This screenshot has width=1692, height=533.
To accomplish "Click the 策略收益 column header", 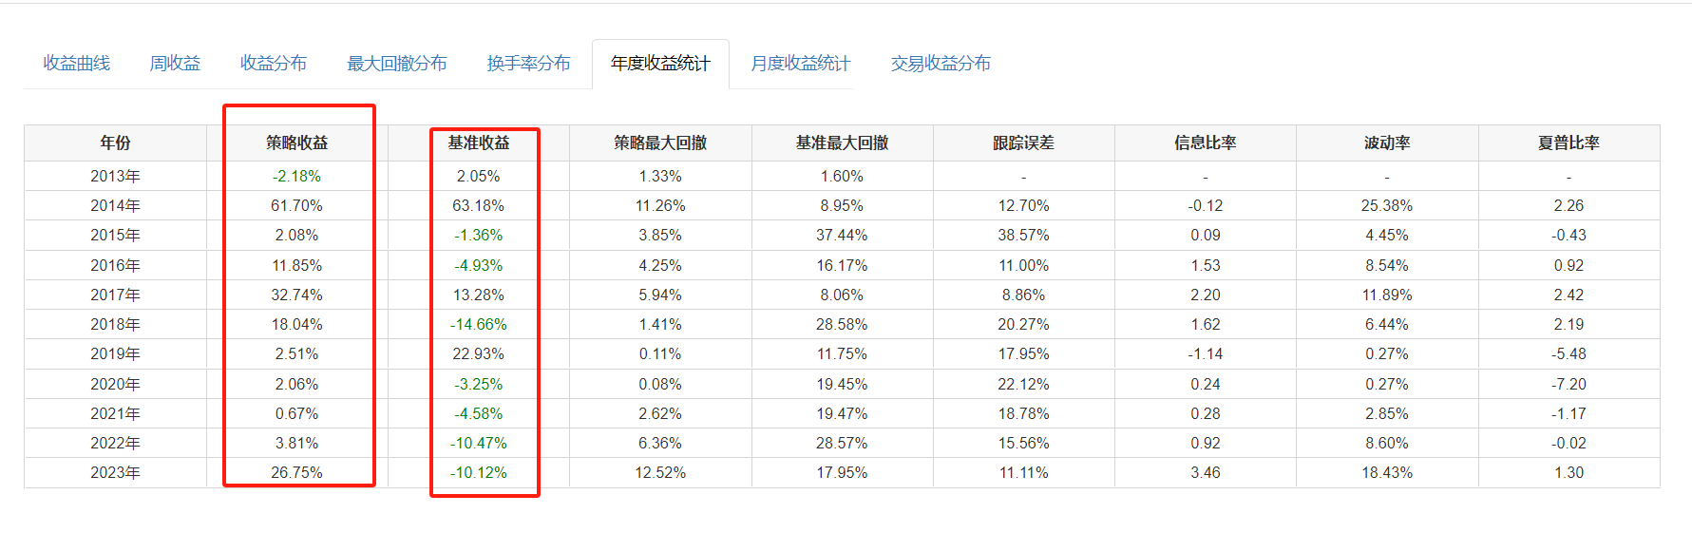I will (296, 143).
